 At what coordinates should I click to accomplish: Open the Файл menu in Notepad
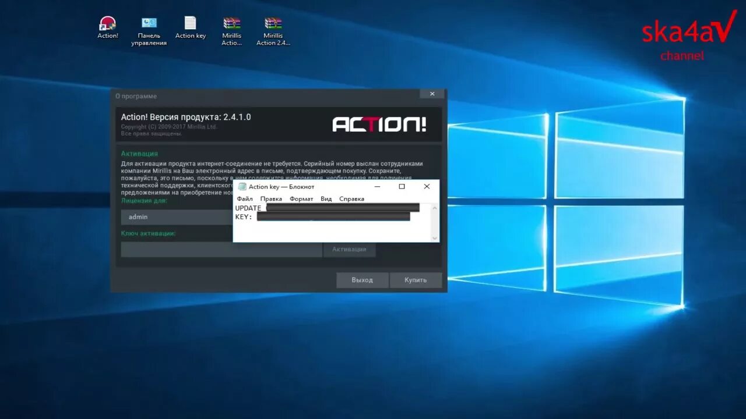(245, 198)
